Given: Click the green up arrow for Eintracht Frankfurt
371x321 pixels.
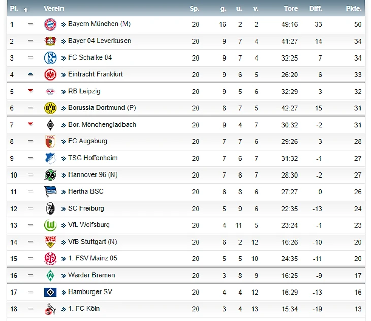Looking at the screenshot, I should point(30,74).
